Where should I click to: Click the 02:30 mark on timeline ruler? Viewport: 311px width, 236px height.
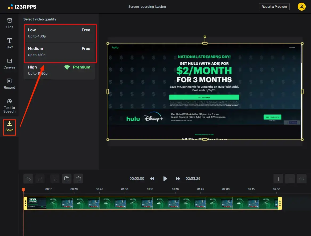tap(276, 189)
